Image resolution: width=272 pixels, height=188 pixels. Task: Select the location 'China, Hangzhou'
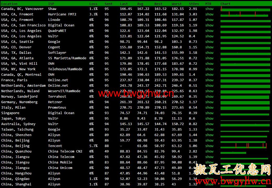16,173
